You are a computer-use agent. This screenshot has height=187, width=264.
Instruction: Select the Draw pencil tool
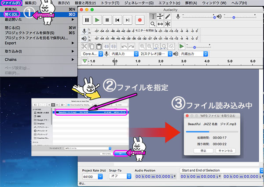pyautogui.click(x=168, y=16)
